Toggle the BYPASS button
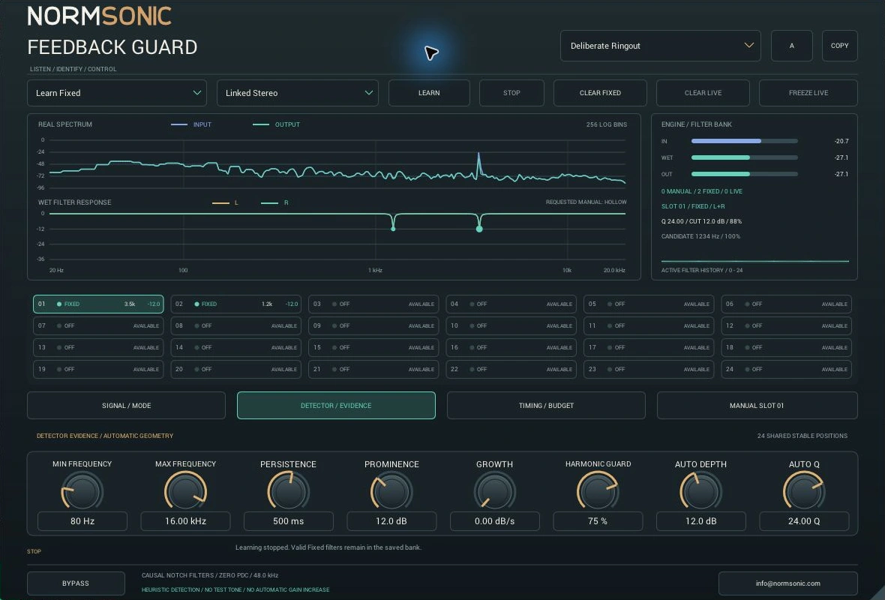The width and height of the screenshot is (885, 600). pyautogui.click(x=76, y=583)
